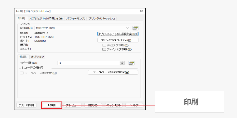Increase the copy count with the up arrow
The width and height of the screenshot is (237, 118).
122,62
